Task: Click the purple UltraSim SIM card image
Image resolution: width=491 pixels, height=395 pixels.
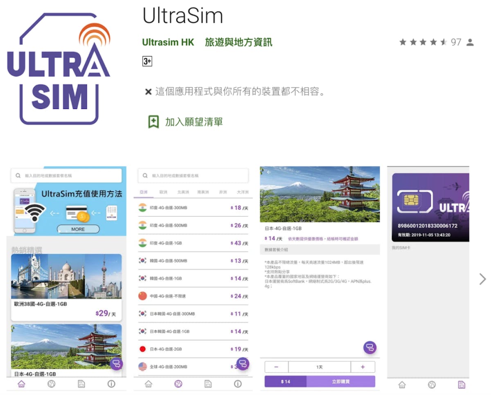Action: (x=430, y=208)
